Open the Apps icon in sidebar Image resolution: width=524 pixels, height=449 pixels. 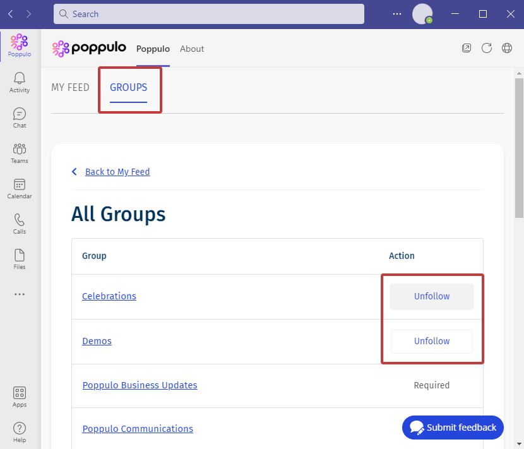(x=20, y=397)
